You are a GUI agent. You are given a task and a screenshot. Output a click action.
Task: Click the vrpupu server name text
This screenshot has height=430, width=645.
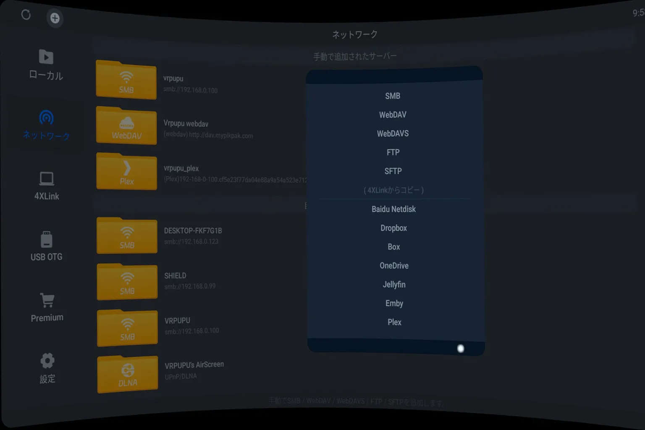pos(173,79)
